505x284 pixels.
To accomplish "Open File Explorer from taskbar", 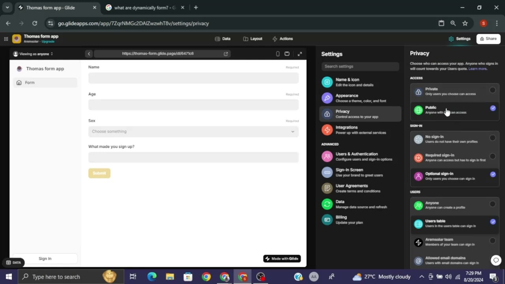I will [170, 277].
